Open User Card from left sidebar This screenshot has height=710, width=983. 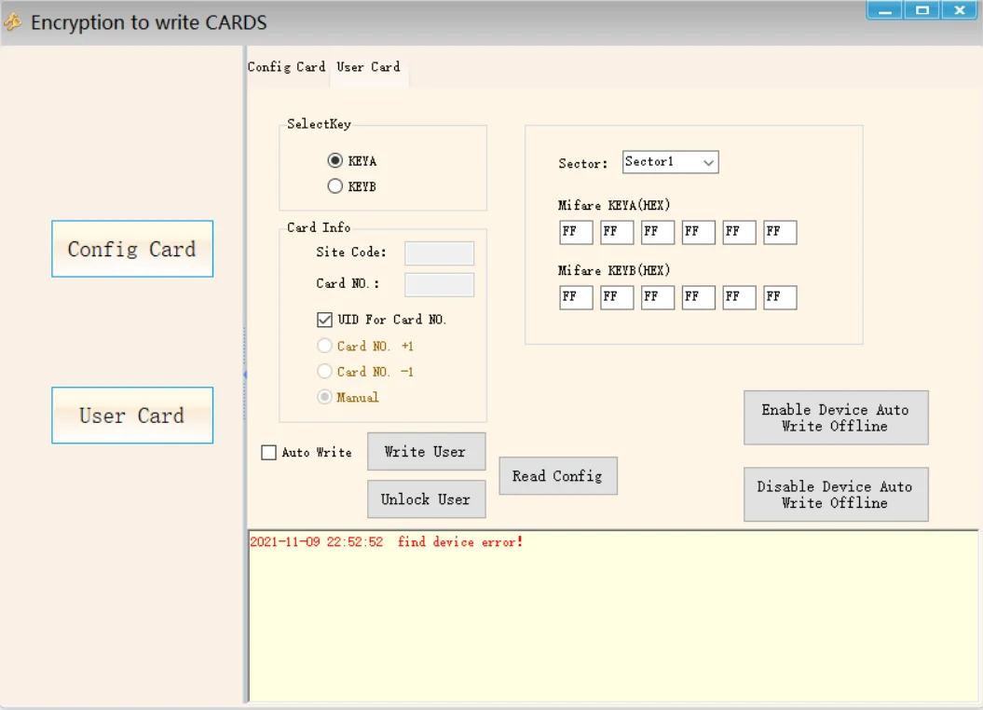pyautogui.click(x=132, y=416)
